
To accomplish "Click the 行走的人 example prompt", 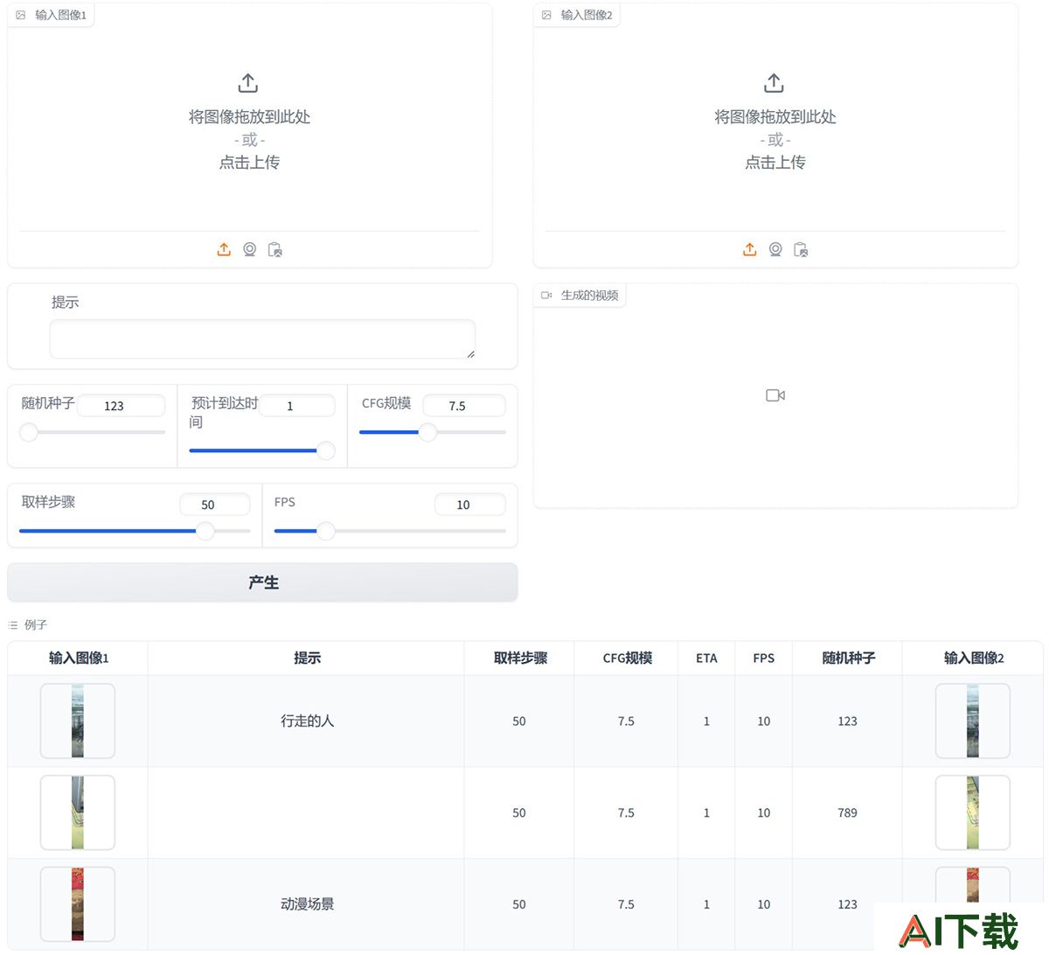I will 307,721.
